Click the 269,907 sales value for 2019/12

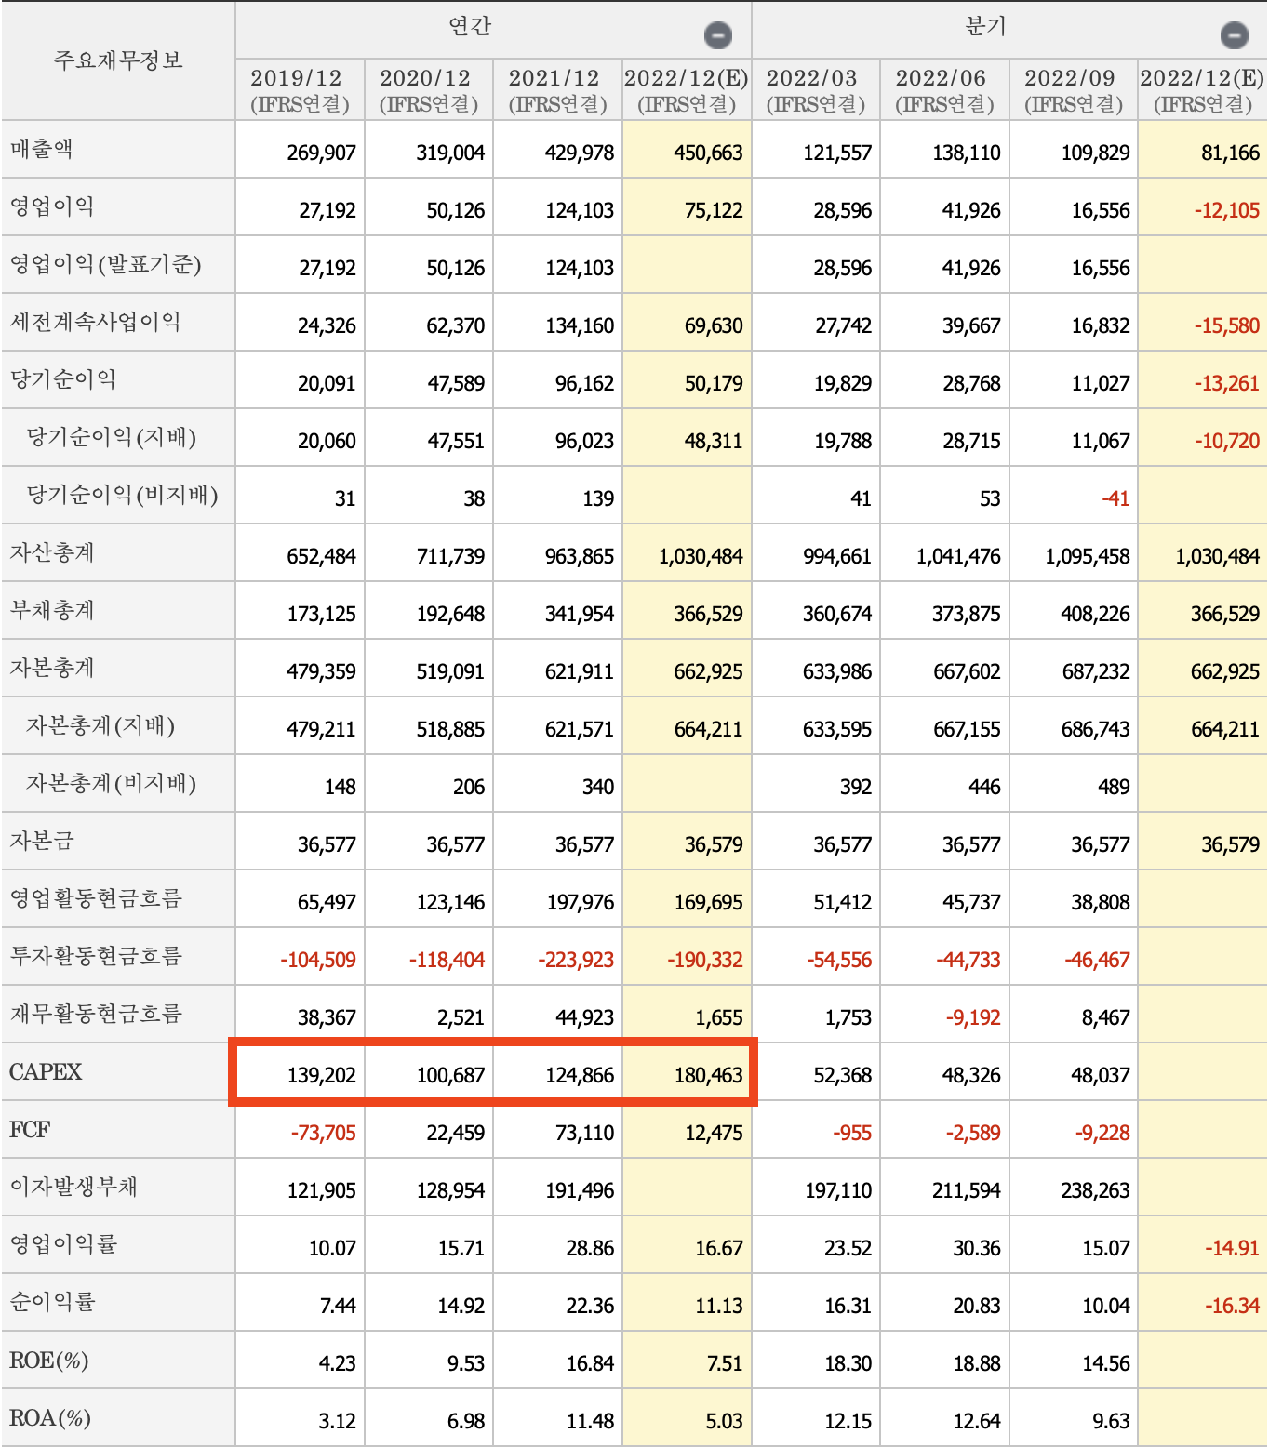pyautogui.click(x=321, y=153)
